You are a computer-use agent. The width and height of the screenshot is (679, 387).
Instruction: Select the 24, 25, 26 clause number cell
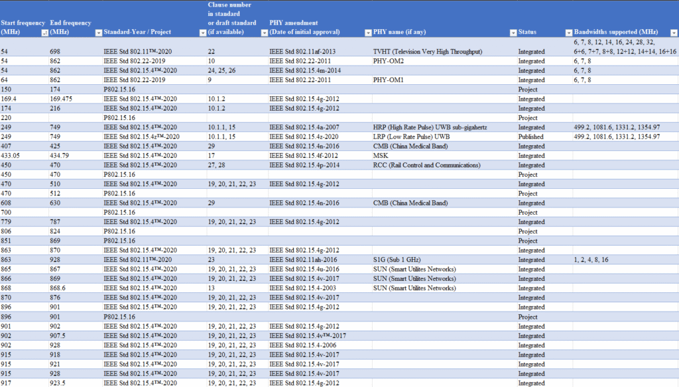(x=221, y=70)
